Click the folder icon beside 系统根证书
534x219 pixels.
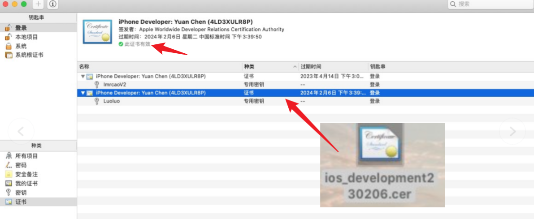(x=9, y=55)
